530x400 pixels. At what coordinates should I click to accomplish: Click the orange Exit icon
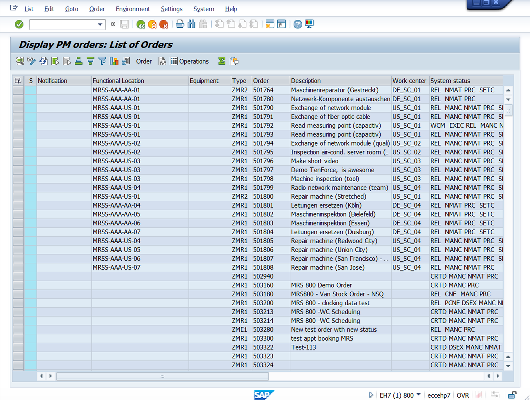click(152, 24)
